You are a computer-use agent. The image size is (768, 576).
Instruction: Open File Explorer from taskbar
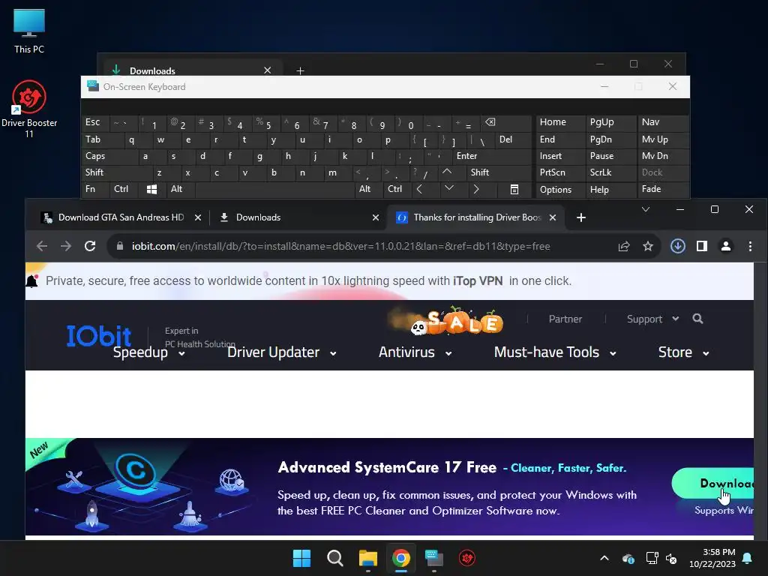click(x=367, y=558)
